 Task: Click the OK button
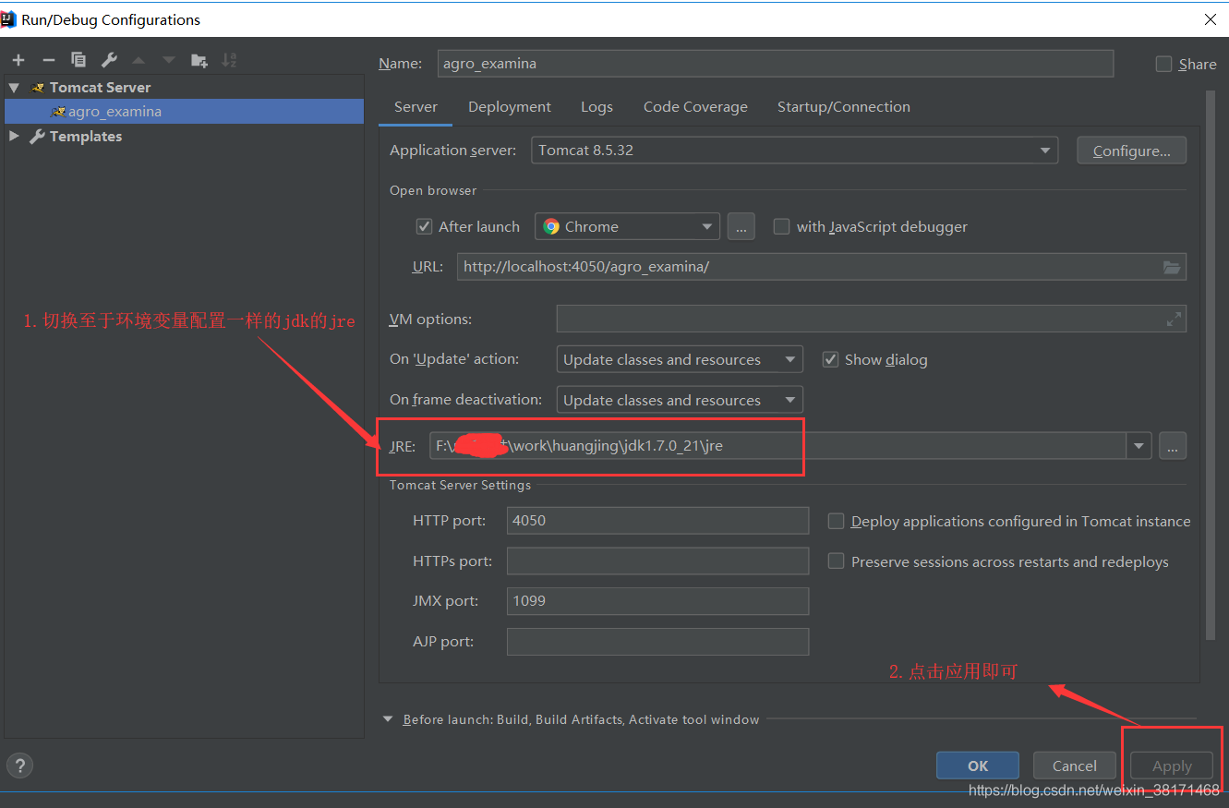[977, 766]
